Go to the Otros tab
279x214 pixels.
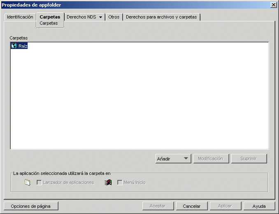coord(114,17)
